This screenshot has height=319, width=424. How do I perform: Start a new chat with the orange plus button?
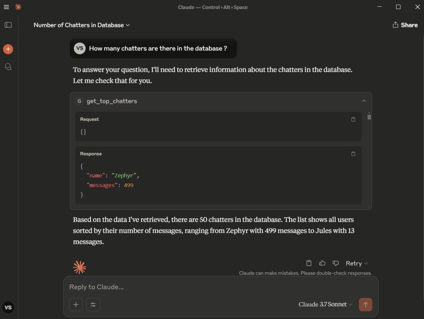pyautogui.click(x=8, y=49)
